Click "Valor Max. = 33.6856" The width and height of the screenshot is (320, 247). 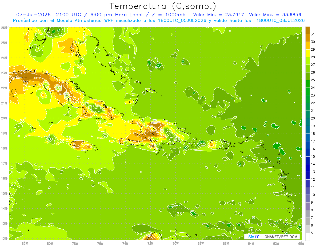(275, 15)
